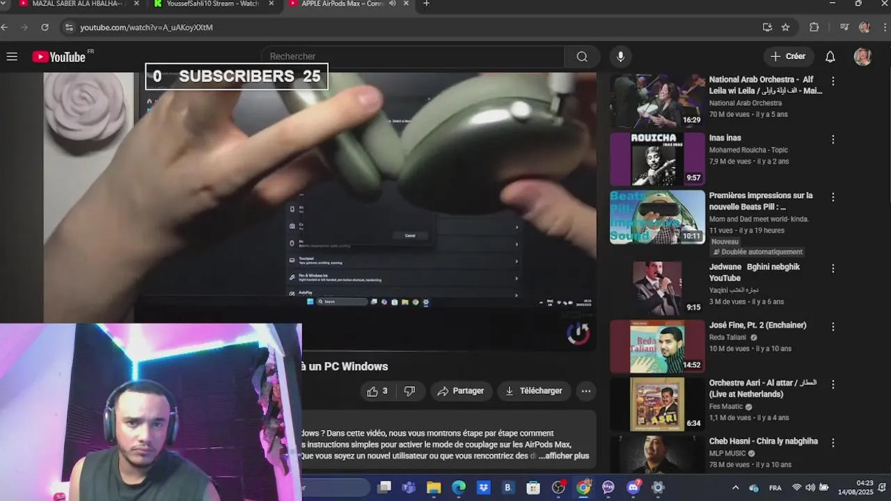The width and height of the screenshot is (891, 501).
Task: Reload the page in Chrome
Action: click(45, 27)
